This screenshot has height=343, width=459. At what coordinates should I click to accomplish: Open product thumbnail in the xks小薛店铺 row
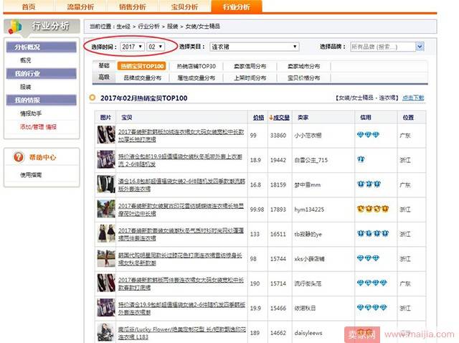[x=106, y=258]
